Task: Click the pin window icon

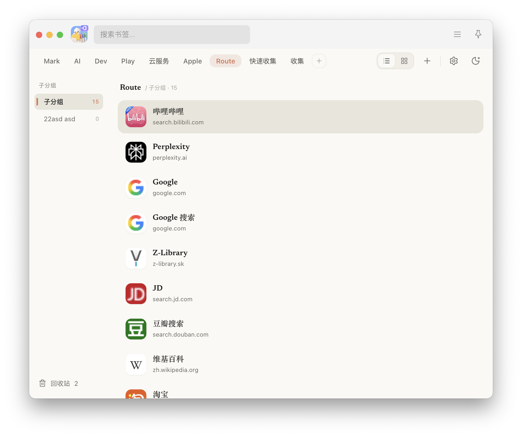Action: coord(478,34)
